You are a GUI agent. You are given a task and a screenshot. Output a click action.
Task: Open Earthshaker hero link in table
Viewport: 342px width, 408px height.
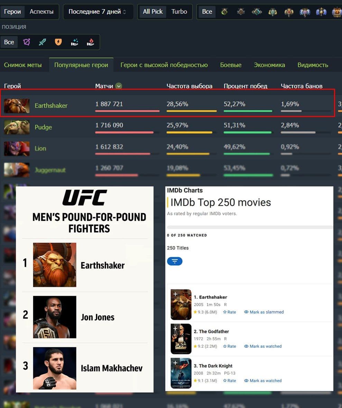51,106
